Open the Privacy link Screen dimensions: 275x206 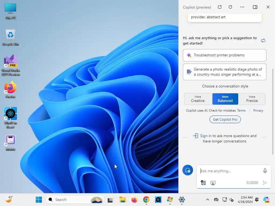258,111
